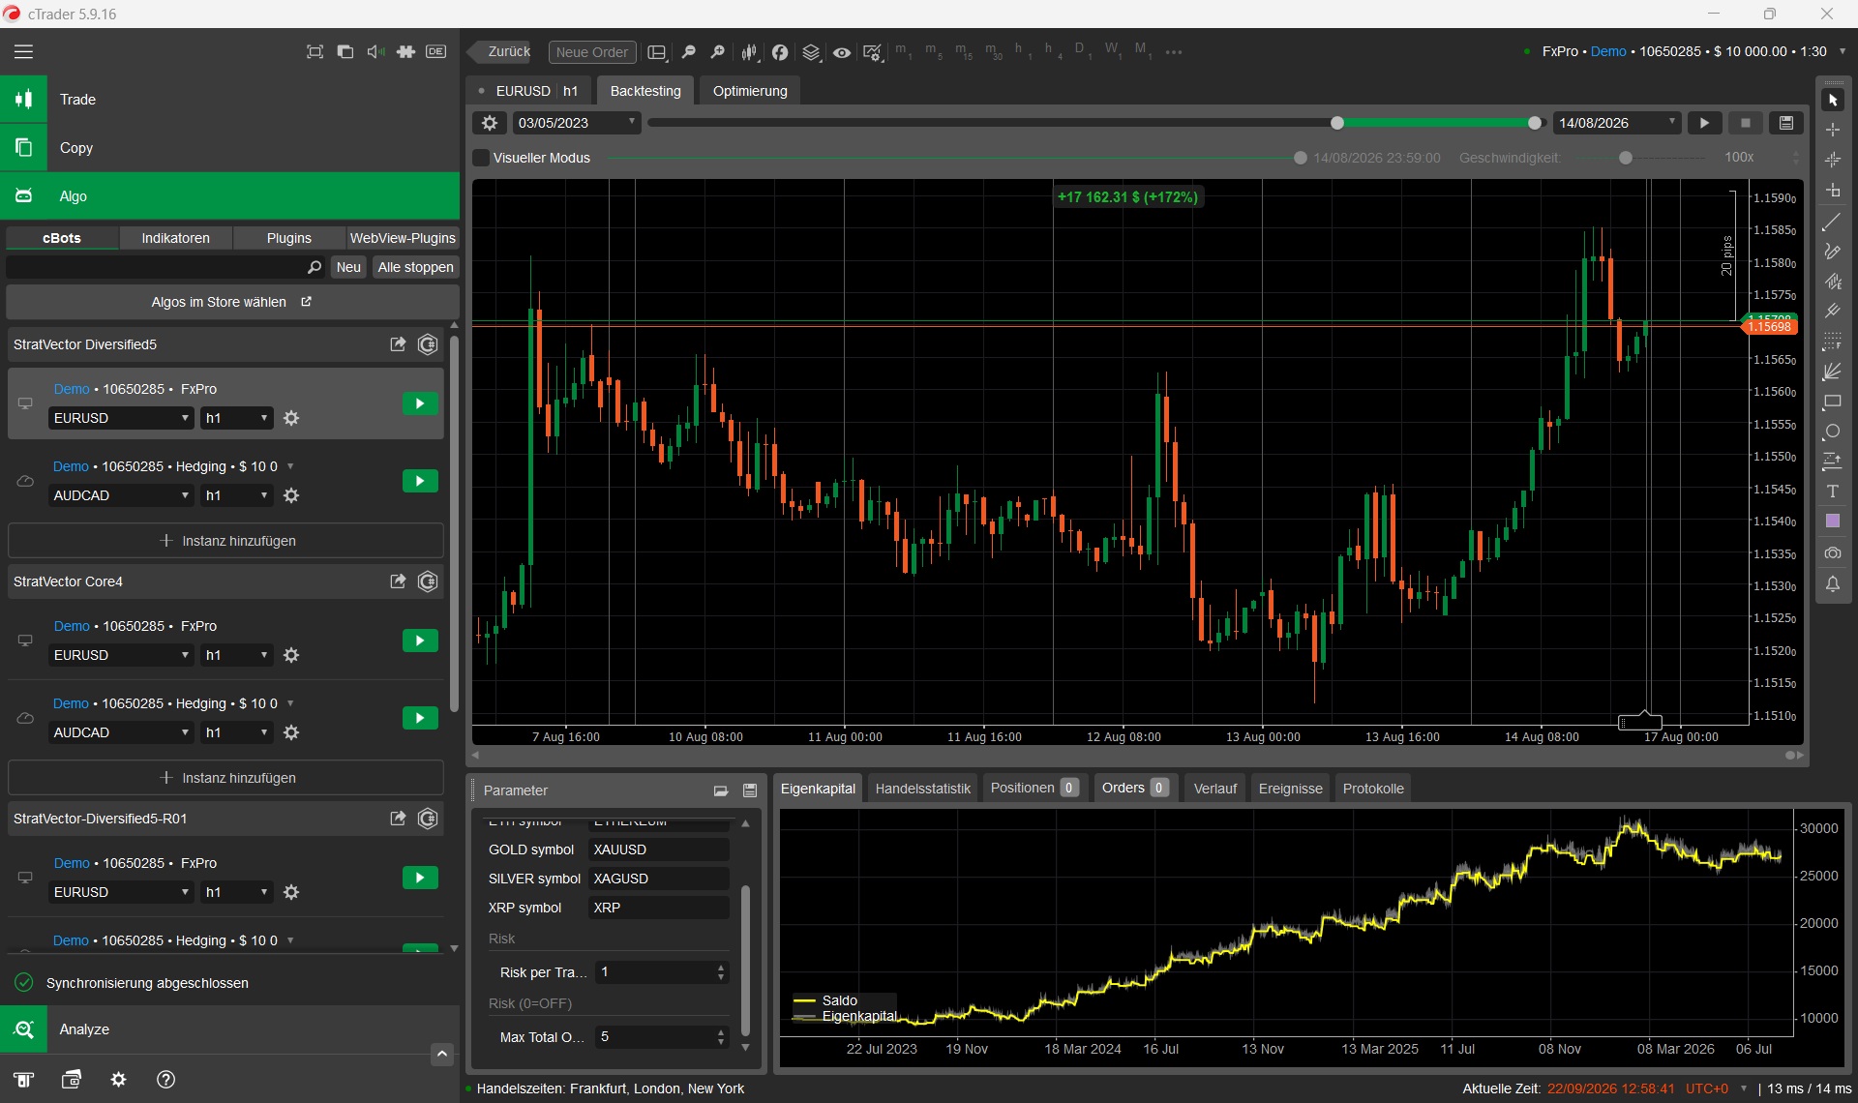The width and height of the screenshot is (1858, 1103).
Task: Click the Zurück back button
Action: (501, 52)
